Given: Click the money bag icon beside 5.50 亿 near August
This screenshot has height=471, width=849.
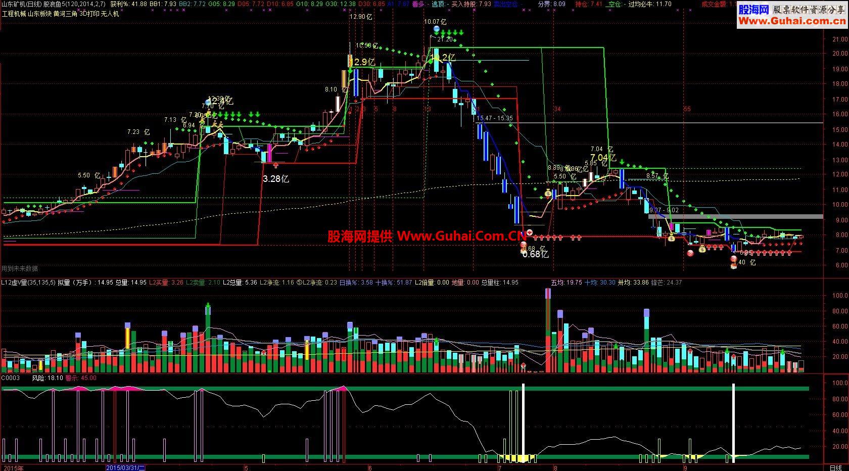Looking at the screenshot, I should point(548,193).
